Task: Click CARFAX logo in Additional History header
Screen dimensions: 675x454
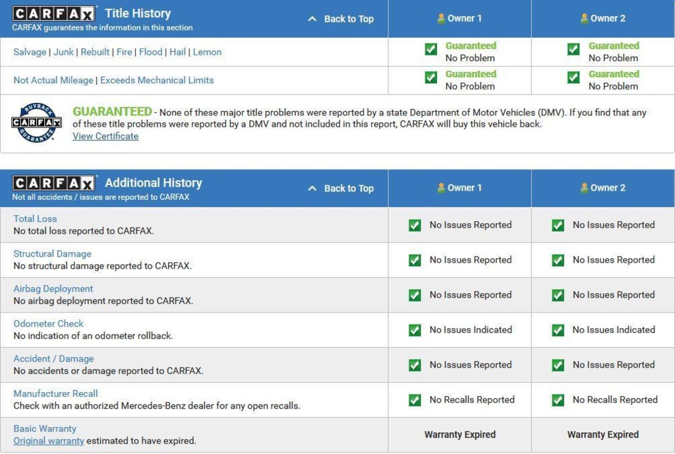Action: coord(54,183)
